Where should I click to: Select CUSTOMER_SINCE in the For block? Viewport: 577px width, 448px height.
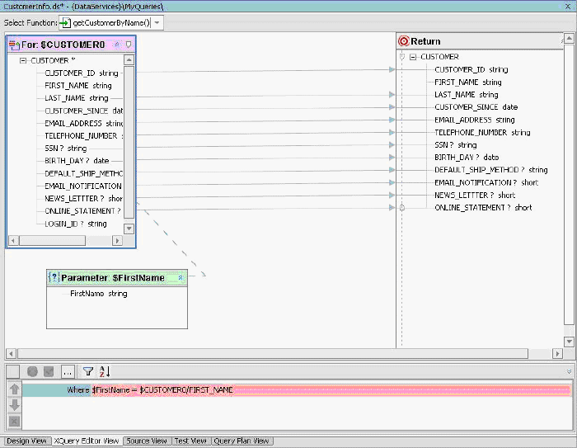(x=83, y=111)
